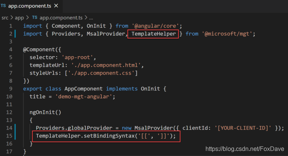Click the new keyword on line 14
Viewport: 288px width, 156px height.
tap(126, 128)
